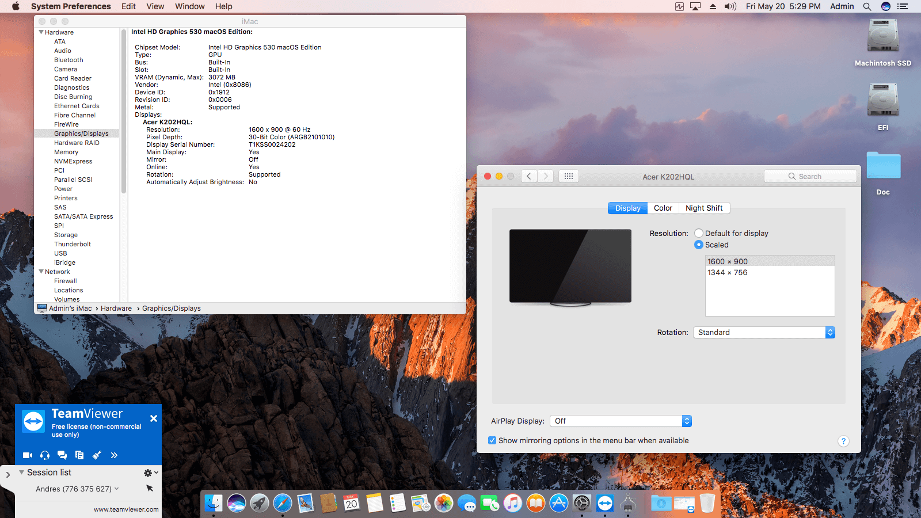Select Firewall under Network sidebar
This screenshot has width=921, height=518.
(x=66, y=281)
